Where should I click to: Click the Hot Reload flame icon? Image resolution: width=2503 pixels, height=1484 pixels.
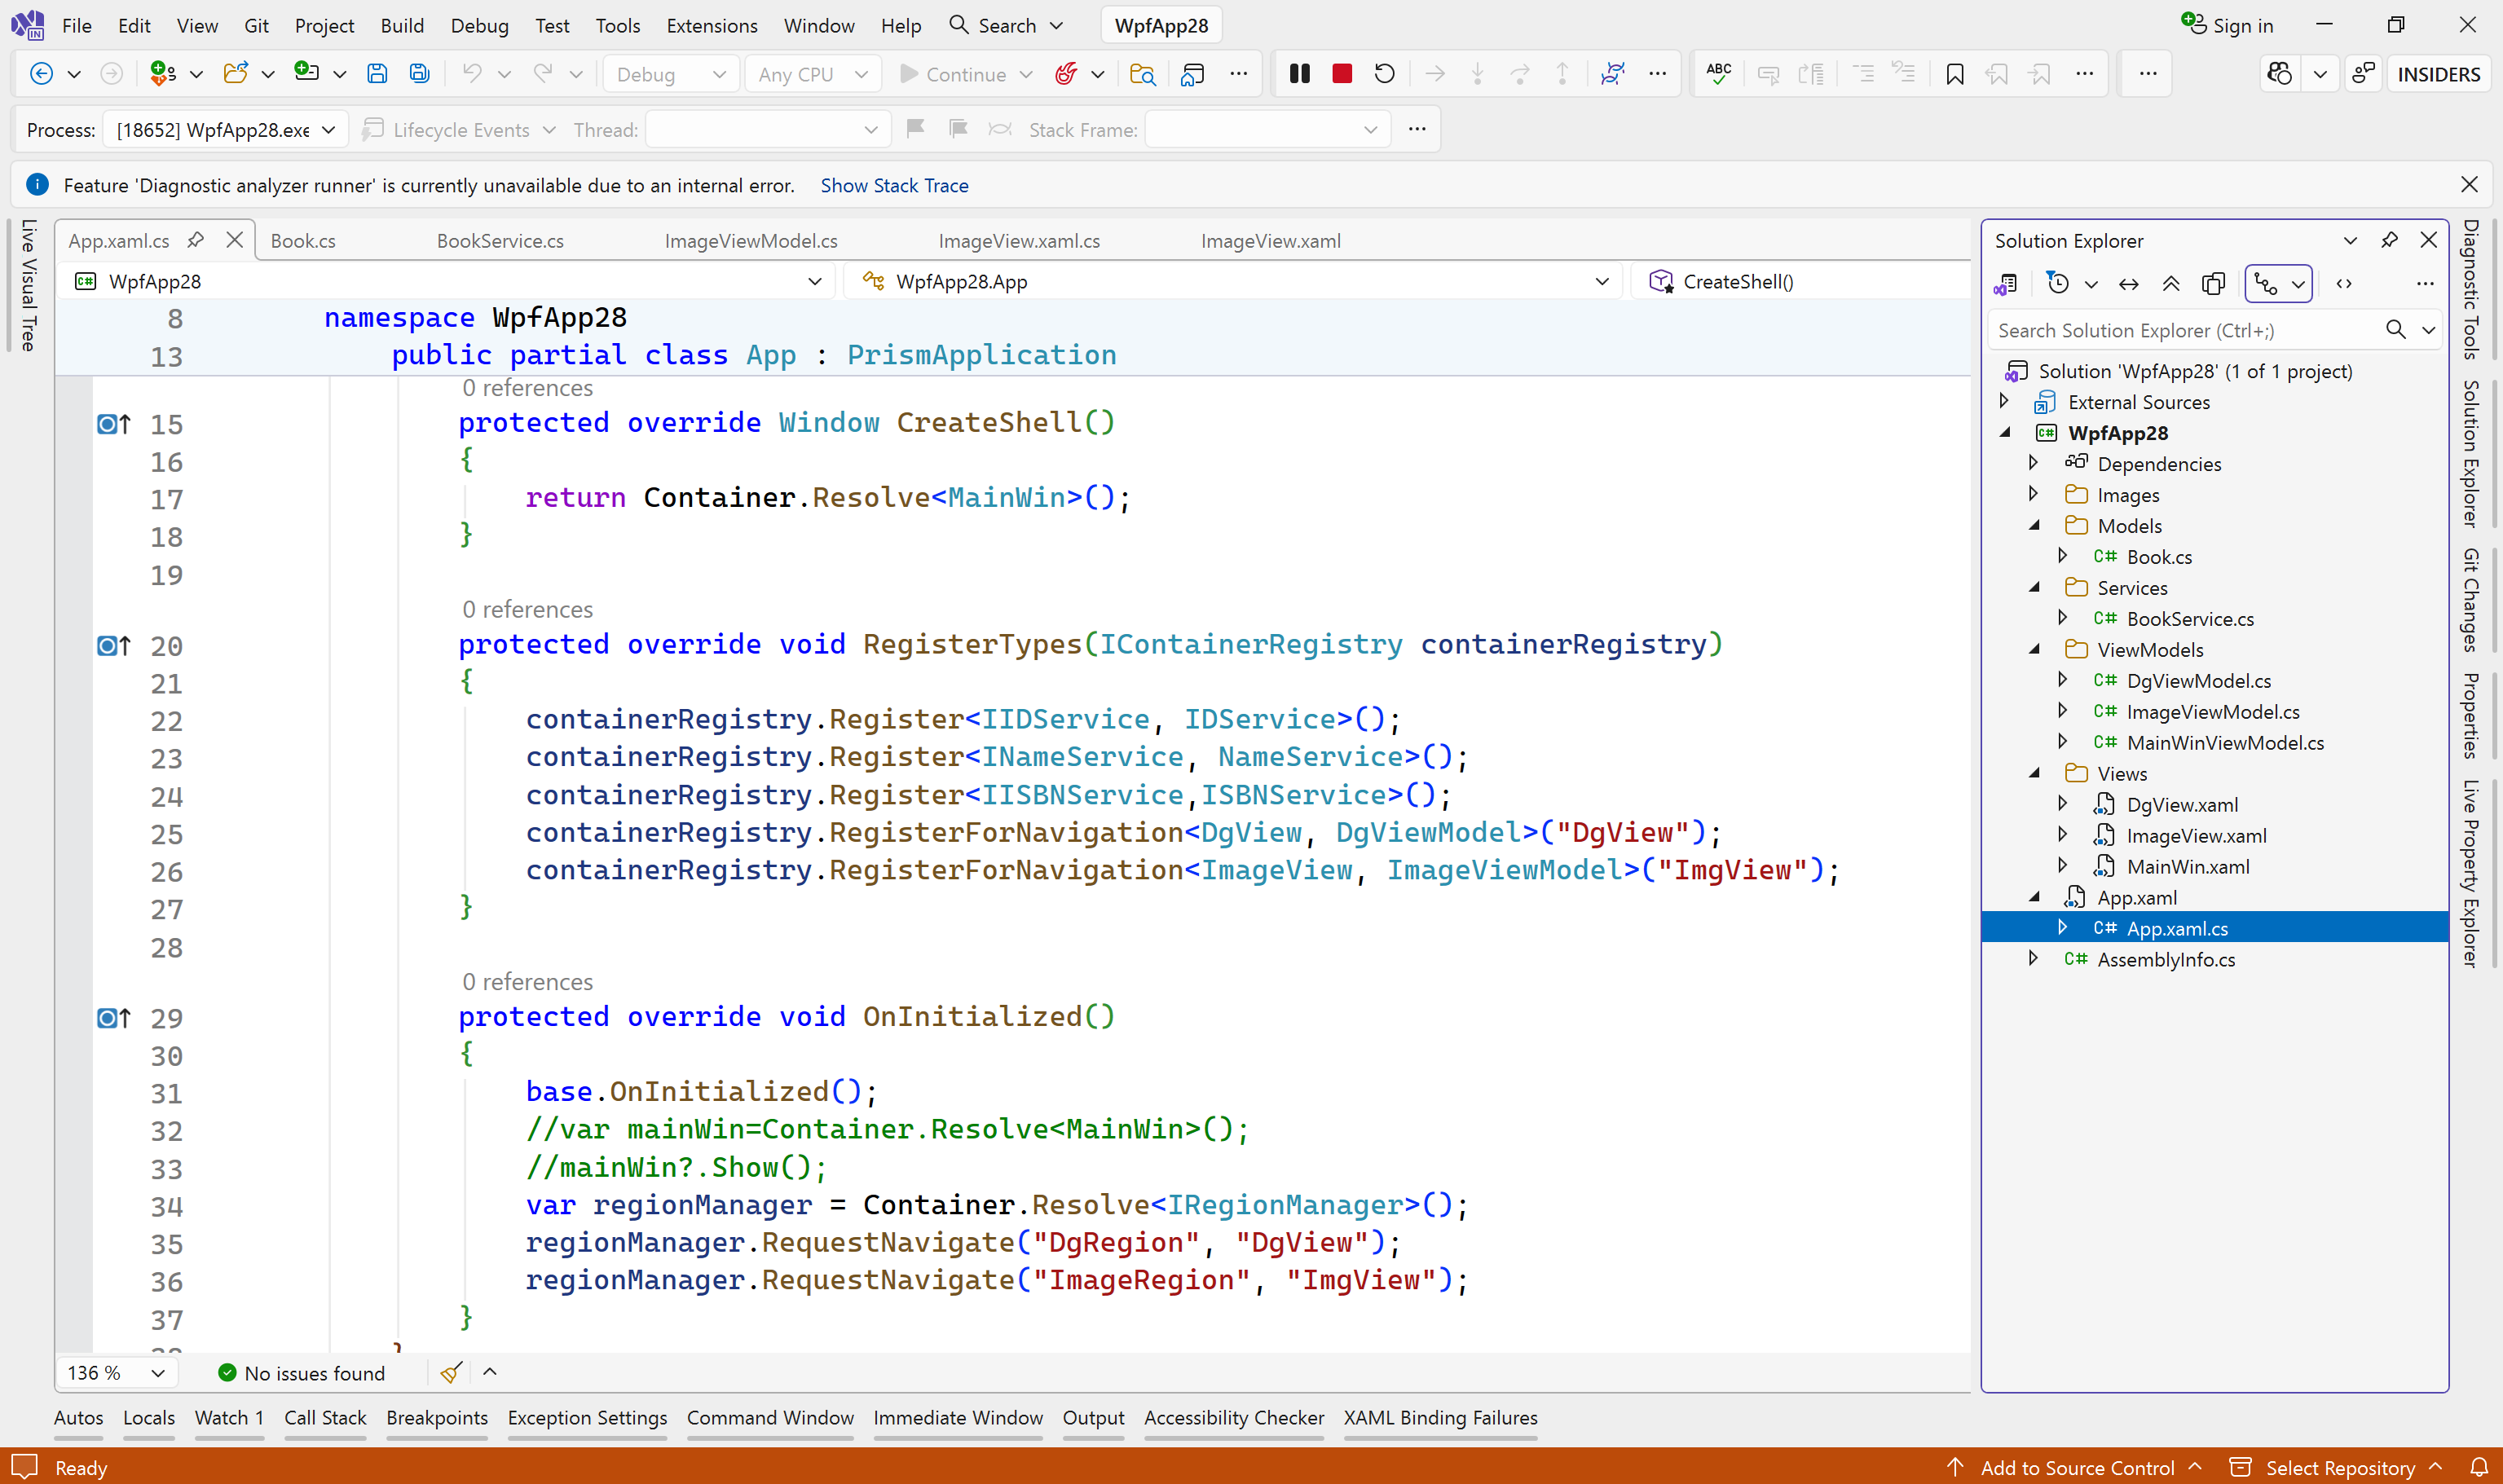pyautogui.click(x=1066, y=74)
